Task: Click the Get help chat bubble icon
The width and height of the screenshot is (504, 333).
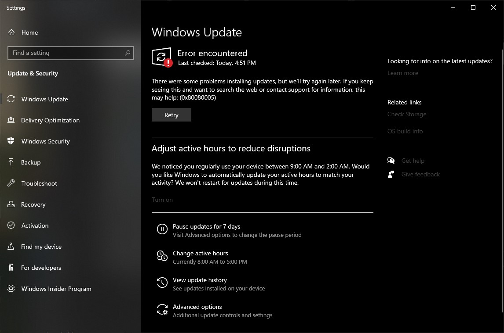Action: point(391,161)
